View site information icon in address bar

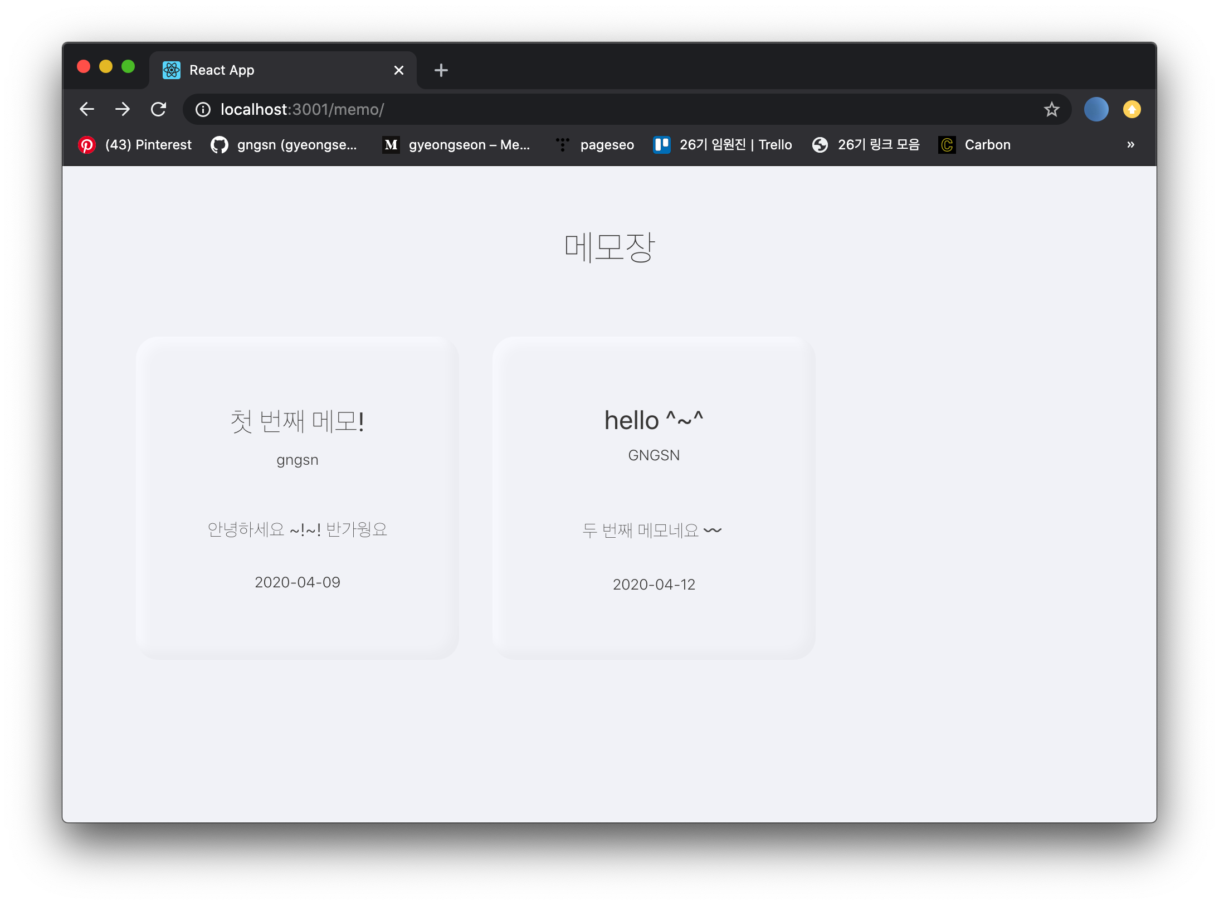click(203, 109)
